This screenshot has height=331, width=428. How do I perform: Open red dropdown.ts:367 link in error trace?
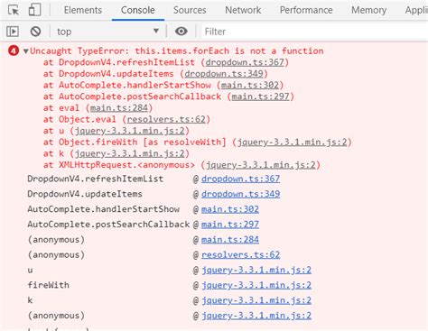[x=245, y=62]
